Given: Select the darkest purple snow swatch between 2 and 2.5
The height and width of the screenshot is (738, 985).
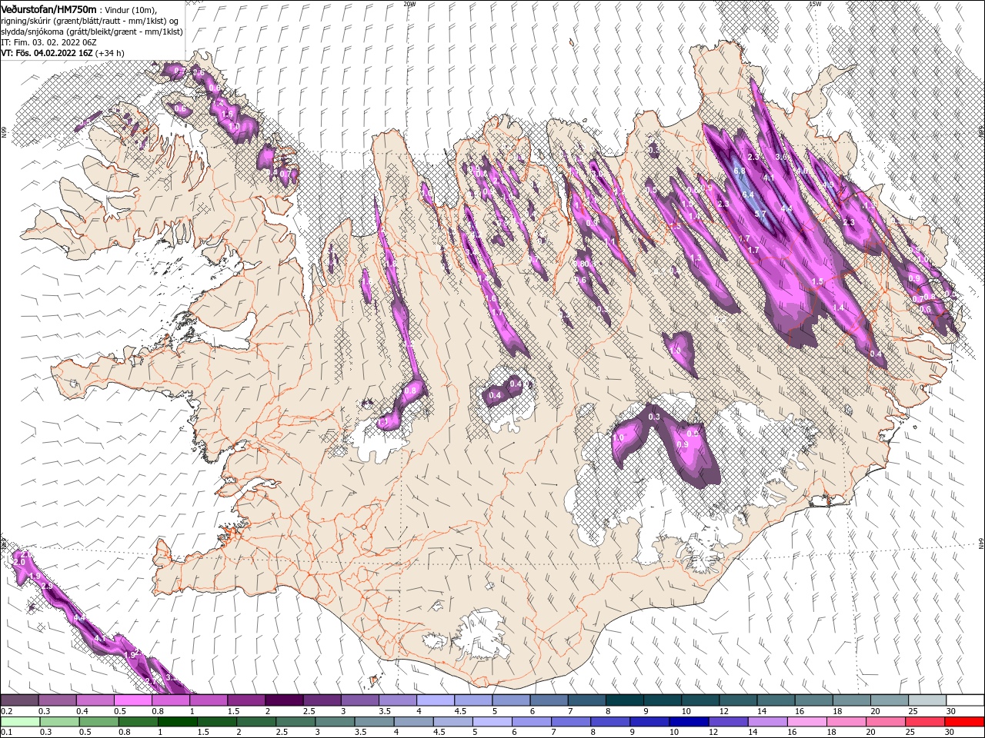Looking at the screenshot, I should pos(283,700).
